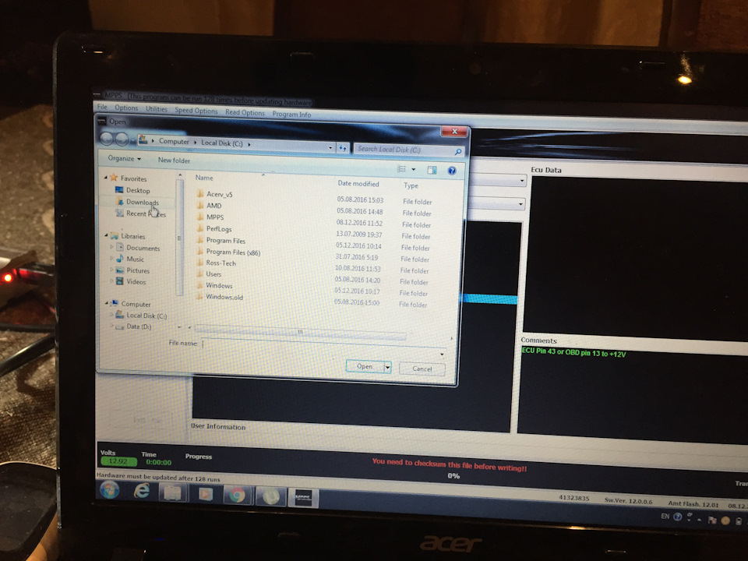The image size is (748, 561).
Task: Click the New folder button
Action: [174, 161]
